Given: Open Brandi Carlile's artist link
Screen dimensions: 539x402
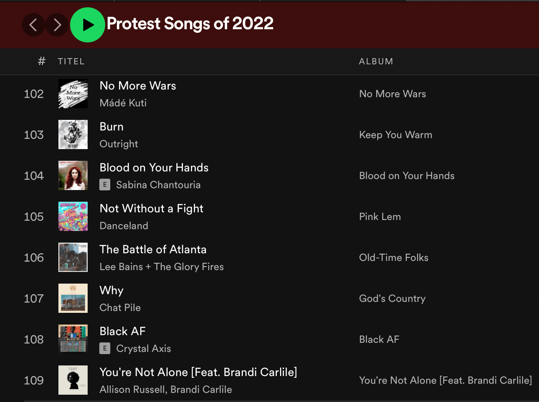Looking at the screenshot, I should pyautogui.click(x=201, y=390).
